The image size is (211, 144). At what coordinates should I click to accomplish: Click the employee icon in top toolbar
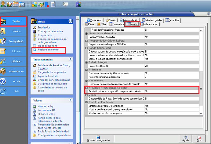[3, 4]
